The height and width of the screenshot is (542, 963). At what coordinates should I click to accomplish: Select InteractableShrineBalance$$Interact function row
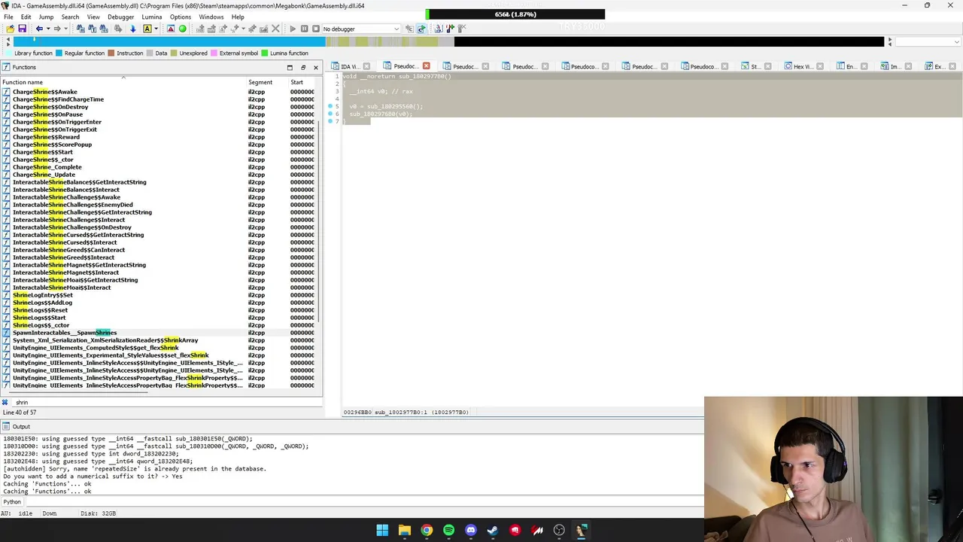[x=158, y=190]
